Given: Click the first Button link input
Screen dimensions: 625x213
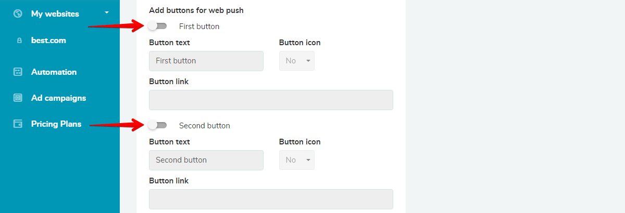Looking at the screenshot, I should click(x=271, y=100).
